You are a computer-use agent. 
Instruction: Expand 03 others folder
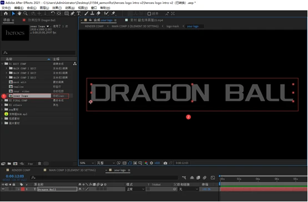pos(2,105)
